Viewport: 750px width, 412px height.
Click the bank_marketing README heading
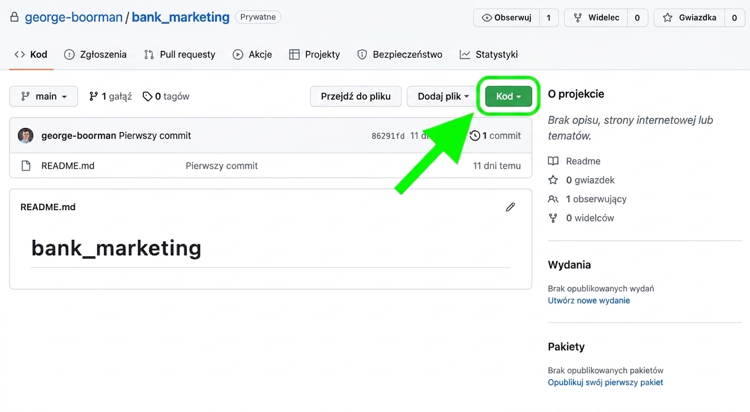tap(116, 248)
